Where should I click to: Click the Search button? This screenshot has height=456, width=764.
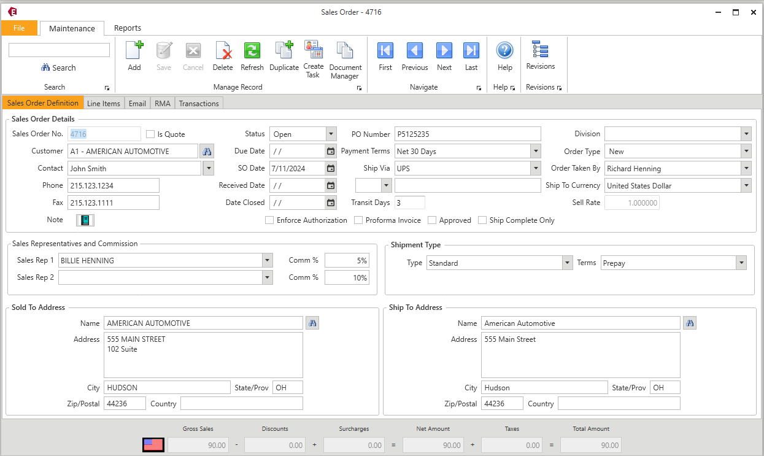[x=58, y=67]
